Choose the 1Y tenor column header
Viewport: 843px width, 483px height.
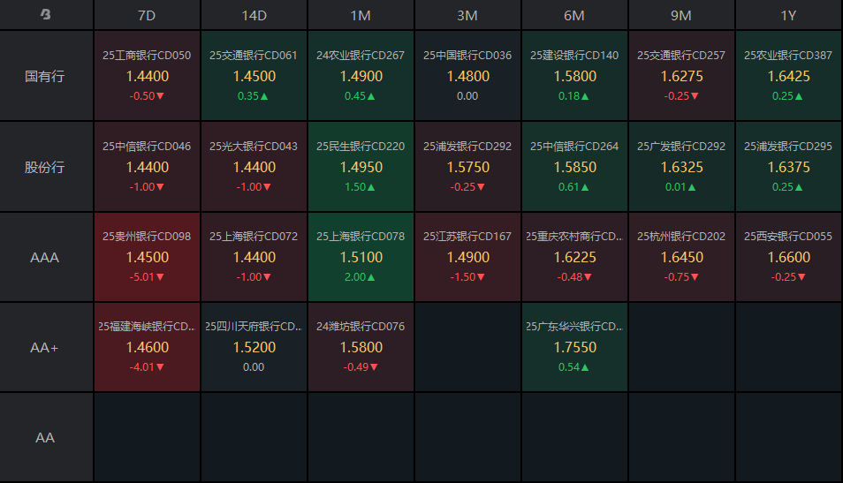(x=788, y=15)
